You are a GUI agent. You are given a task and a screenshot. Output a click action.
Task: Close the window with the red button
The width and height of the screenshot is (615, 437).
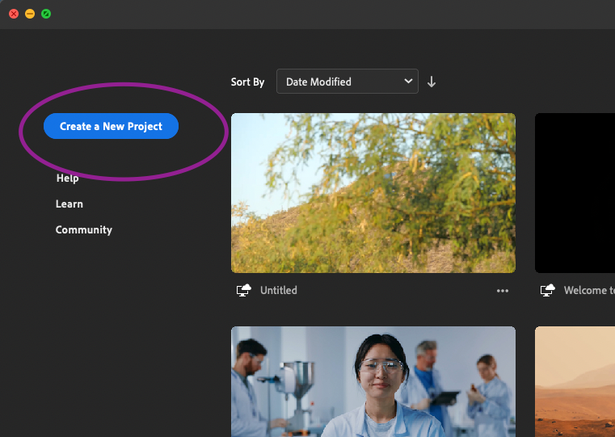click(14, 14)
